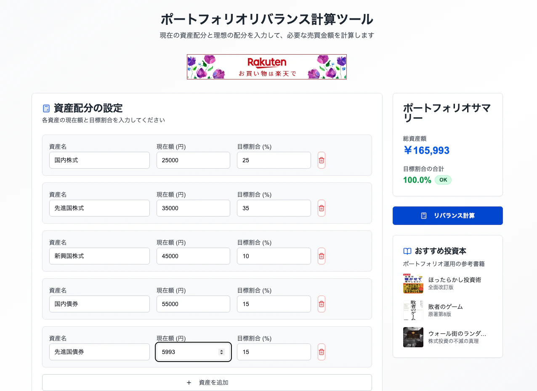Select the 目標割合 field showing 25
This screenshot has height=391, width=537.
pos(274,160)
